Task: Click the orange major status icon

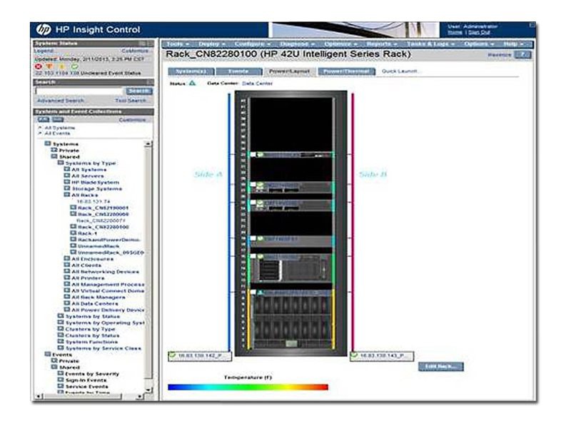Action: (x=49, y=66)
